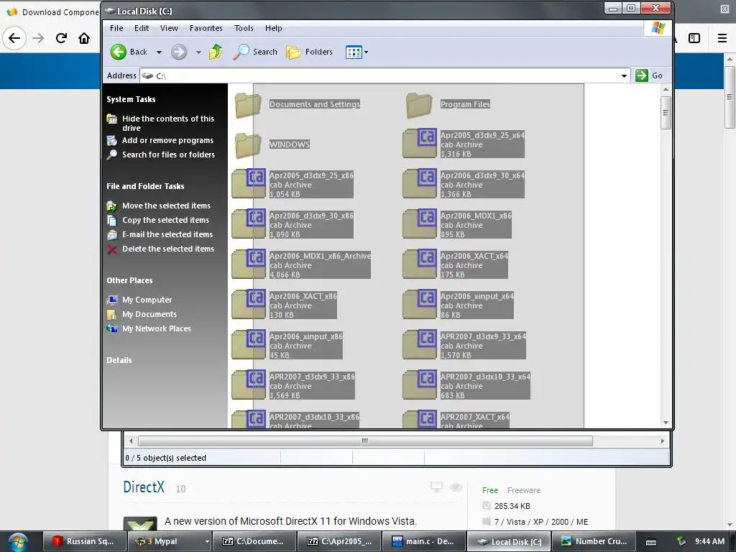Expand the Views dropdown arrow
Screen dimensions: 736x552
[366, 52]
